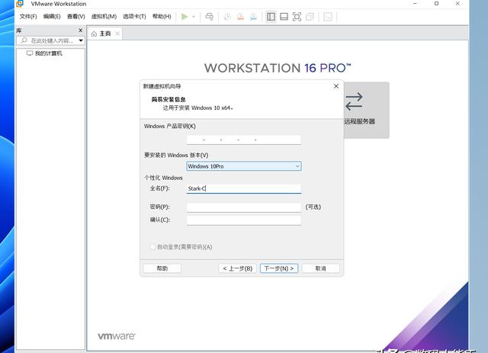This screenshot has width=488, height=353.
Task: Click the 密码(P) password field
Action: click(244, 207)
